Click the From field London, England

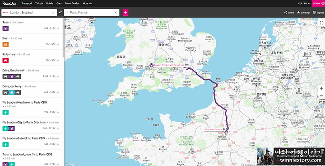pos(29,13)
